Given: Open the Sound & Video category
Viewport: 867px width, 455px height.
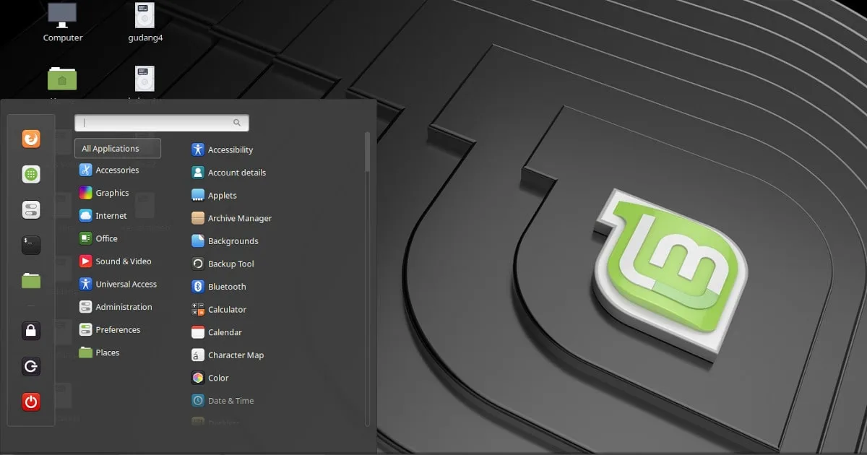Looking at the screenshot, I should (118, 261).
